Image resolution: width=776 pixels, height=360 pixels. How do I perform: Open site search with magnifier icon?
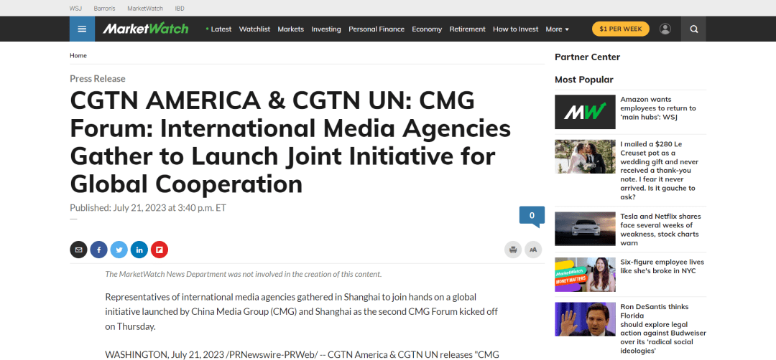694,29
